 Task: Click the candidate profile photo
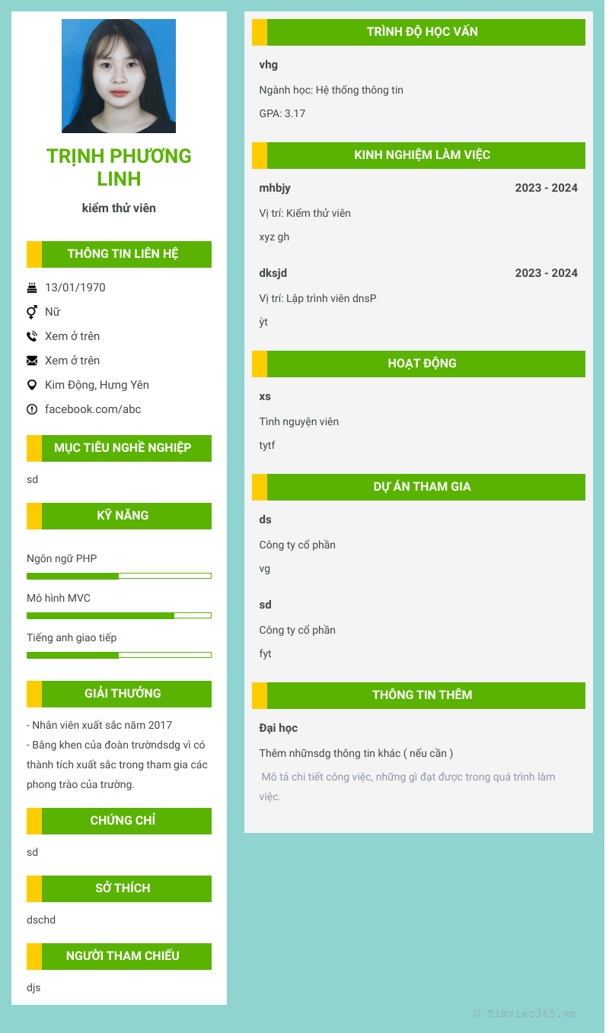coord(119,76)
